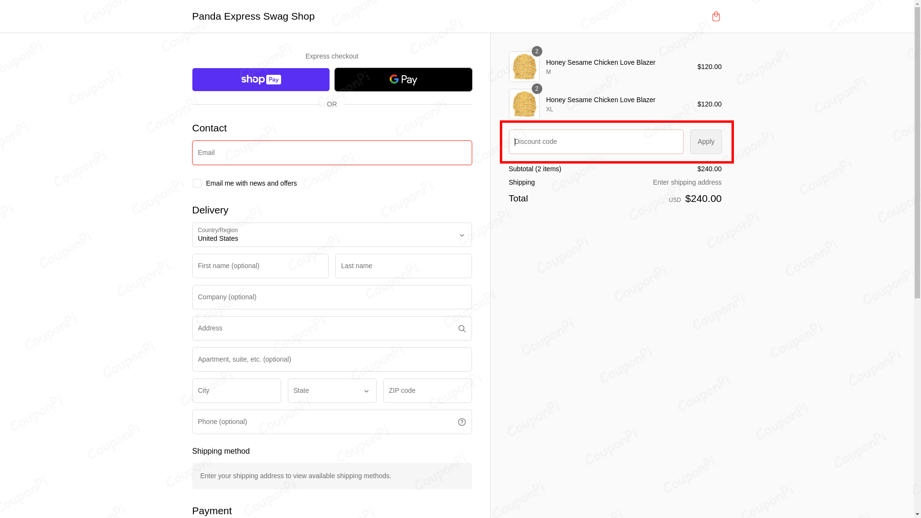Click the address search magnifier icon

(x=461, y=329)
